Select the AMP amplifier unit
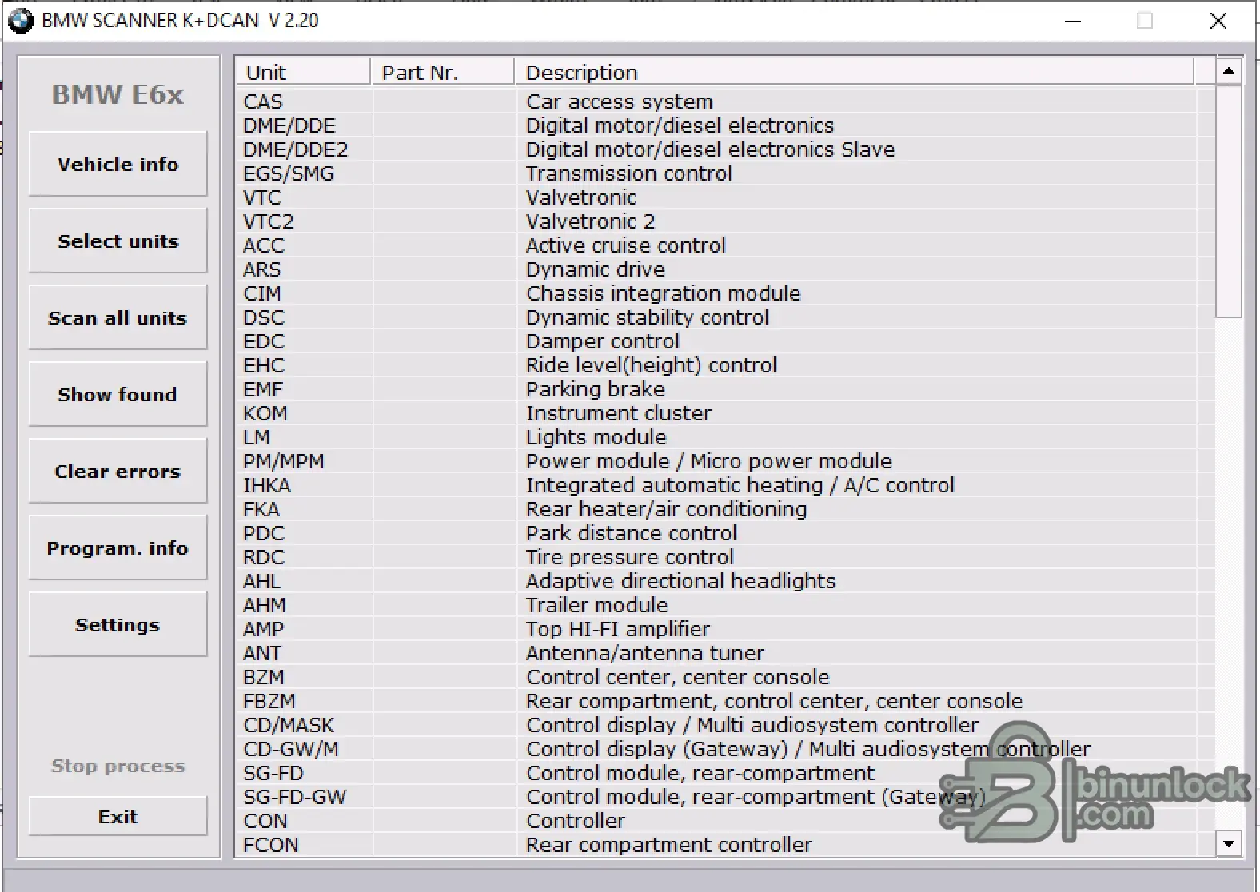 (725, 629)
